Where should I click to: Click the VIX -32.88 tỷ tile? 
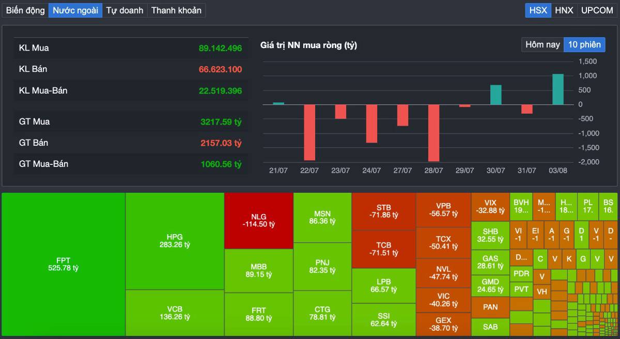tap(490, 206)
